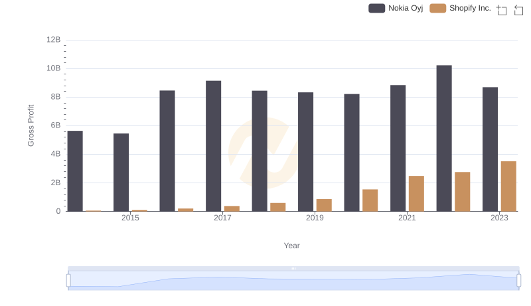Click the Year x-axis title
Image resolution: width=531 pixels, height=306 pixels.
coord(292,246)
